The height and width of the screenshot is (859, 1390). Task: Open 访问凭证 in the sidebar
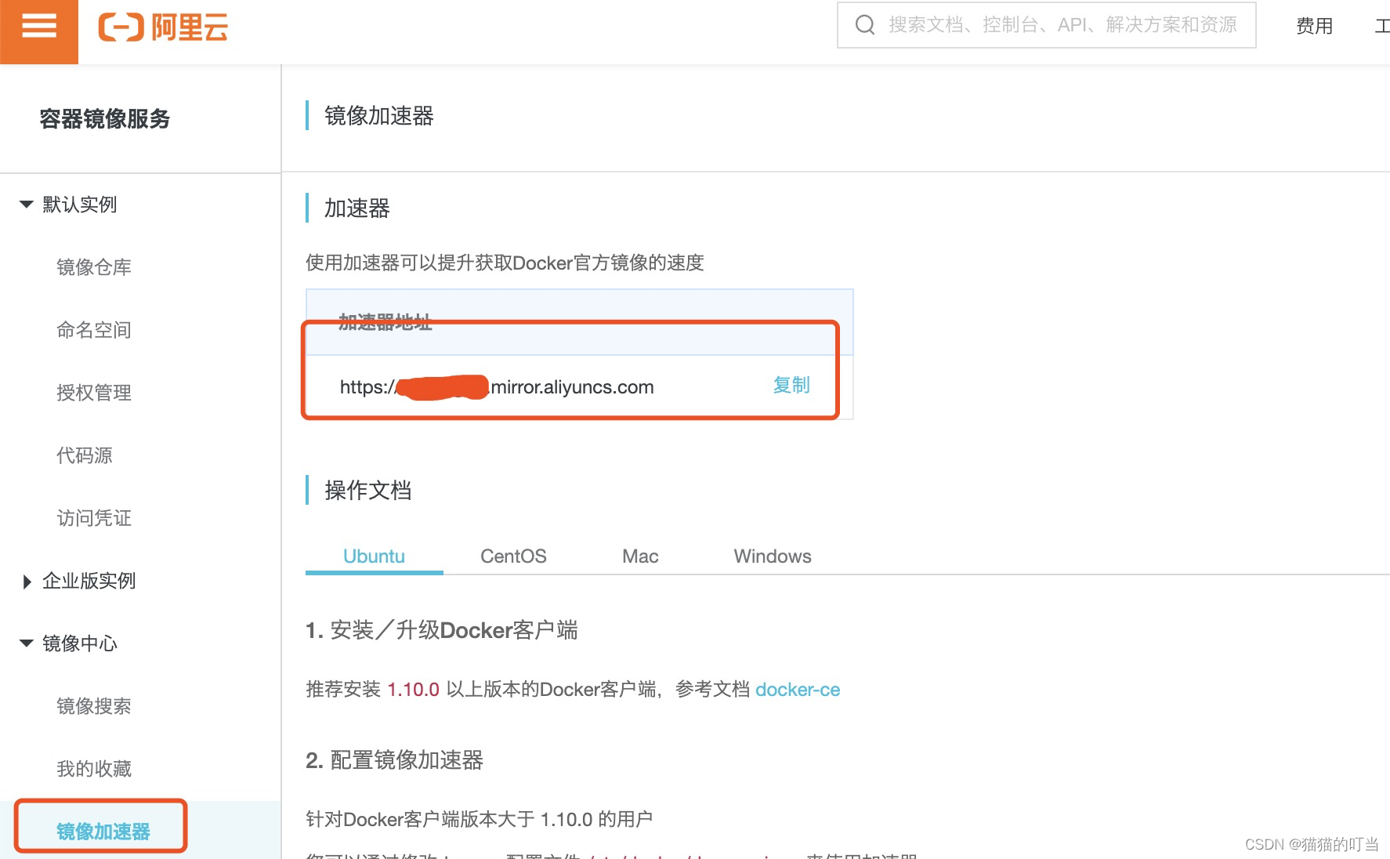coord(93,518)
